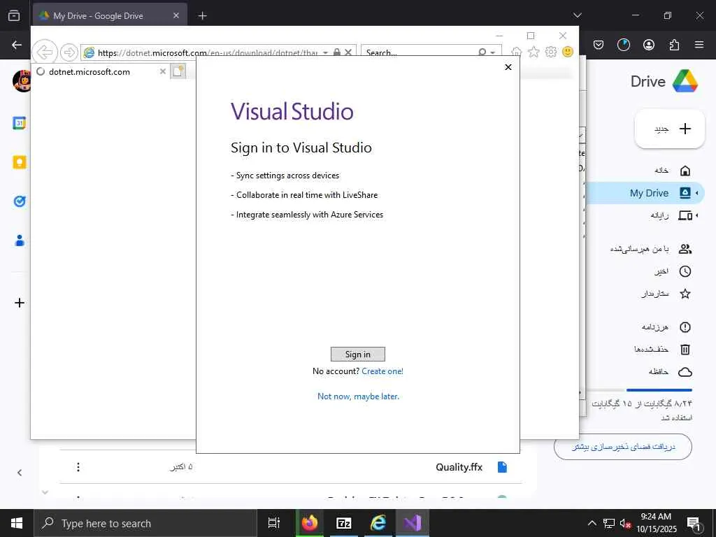Open the Firefox extensions puzzle icon
The height and width of the screenshot is (537, 716).
click(x=674, y=45)
